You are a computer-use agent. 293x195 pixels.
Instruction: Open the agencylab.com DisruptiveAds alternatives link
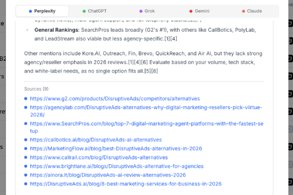point(146,111)
